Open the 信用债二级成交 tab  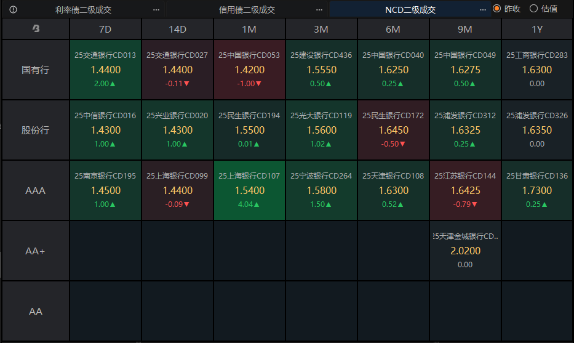[x=247, y=10]
